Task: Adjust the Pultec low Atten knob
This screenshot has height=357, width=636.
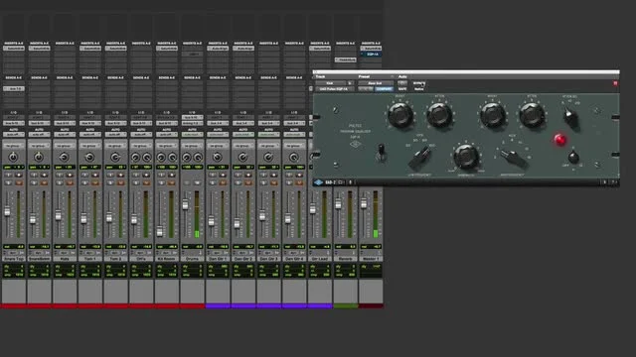Action: point(439,115)
